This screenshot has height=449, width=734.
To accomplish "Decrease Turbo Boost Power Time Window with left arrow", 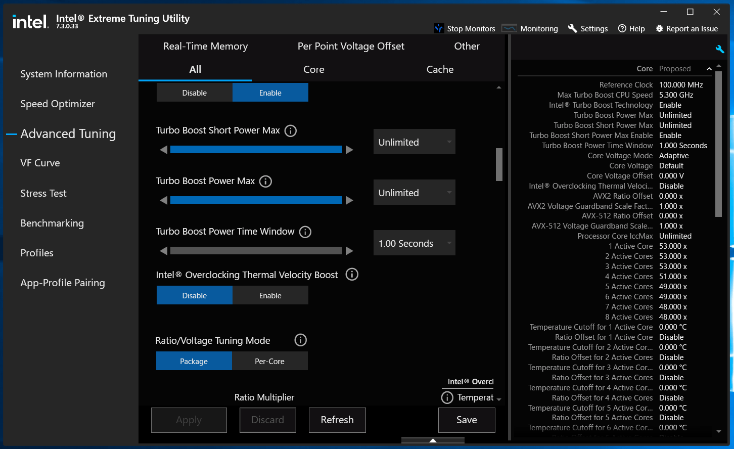I will click(x=163, y=251).
